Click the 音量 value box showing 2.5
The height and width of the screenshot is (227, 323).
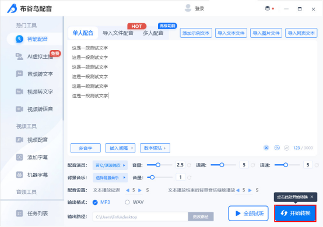coord(180,165)
